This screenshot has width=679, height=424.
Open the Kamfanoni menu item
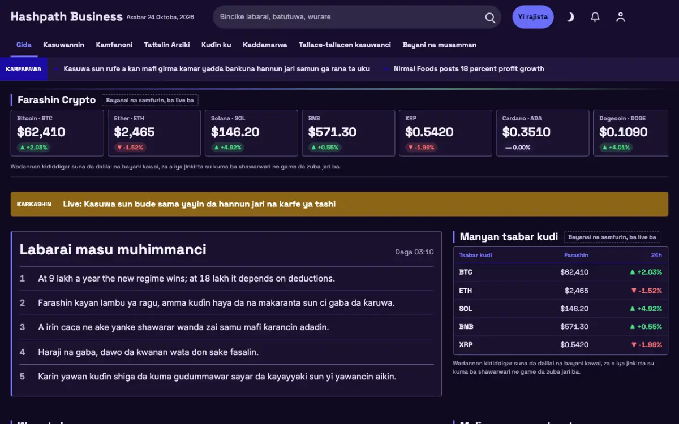pyautogui.click(x=114, y=45)
